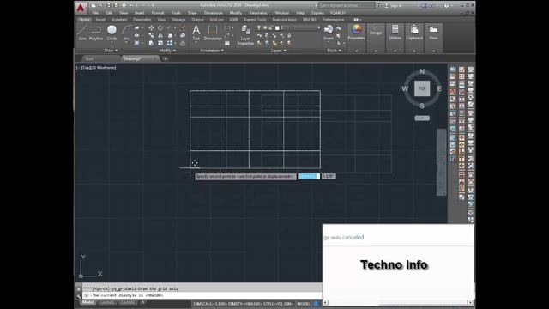Expand the Modify panel dropdown
549x309 pixels.
tap(167, 51)
